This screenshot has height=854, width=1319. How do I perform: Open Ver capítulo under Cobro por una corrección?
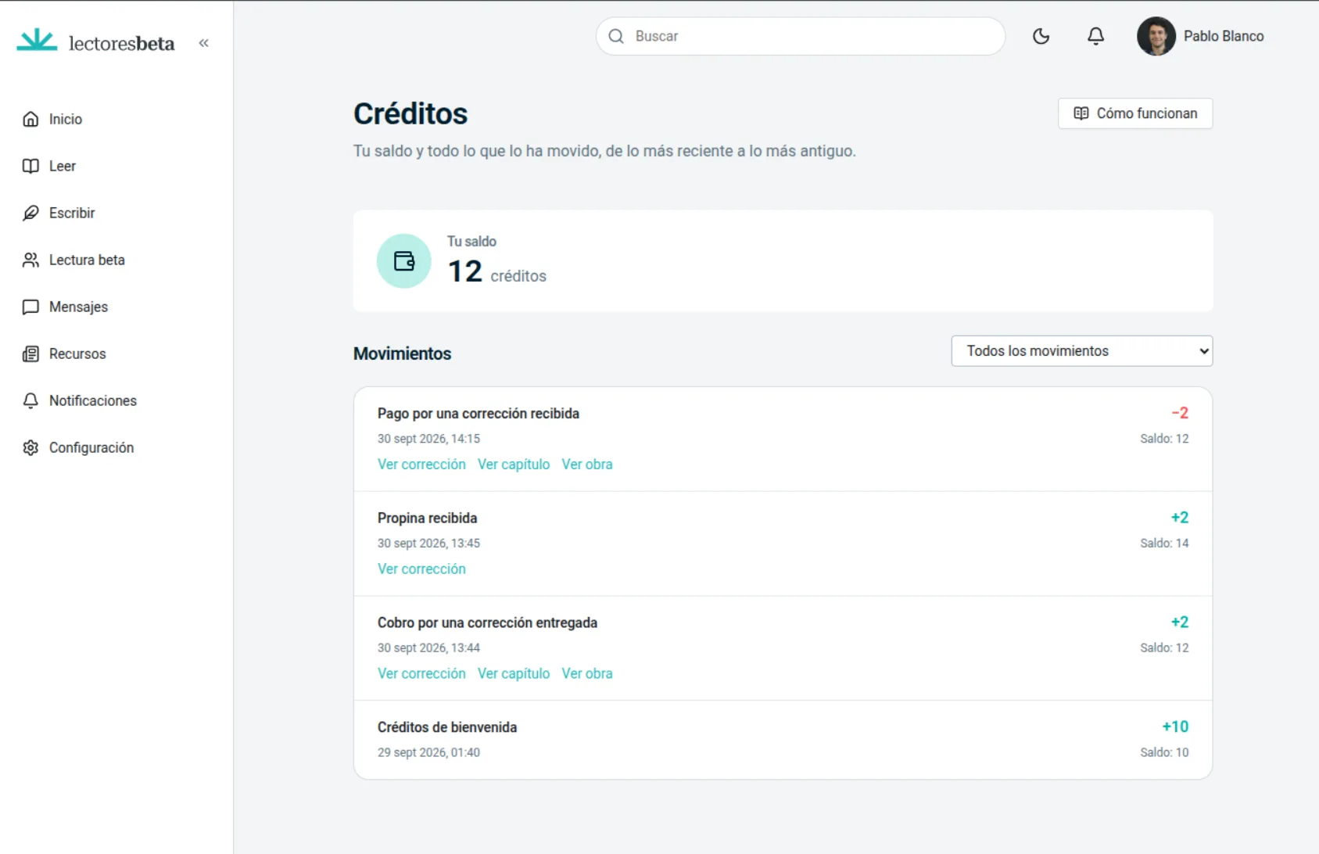click(x=514, y=673)
